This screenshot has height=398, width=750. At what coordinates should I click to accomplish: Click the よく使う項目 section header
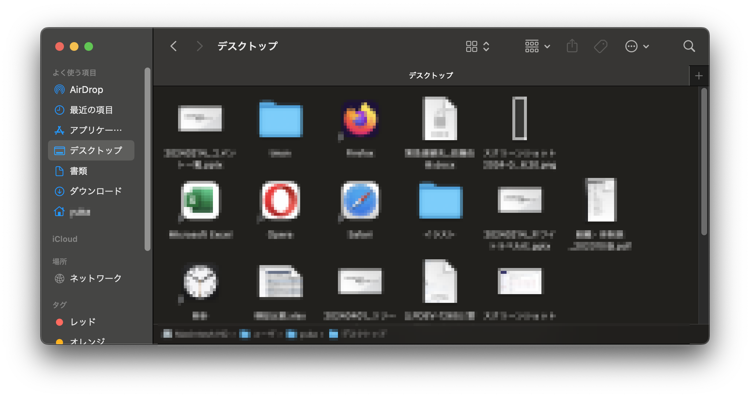point(74,73)
